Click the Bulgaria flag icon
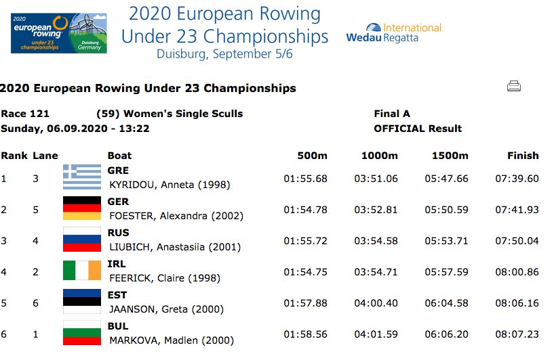This screenshot has width=554, height=360. click(x=81, y=332)
